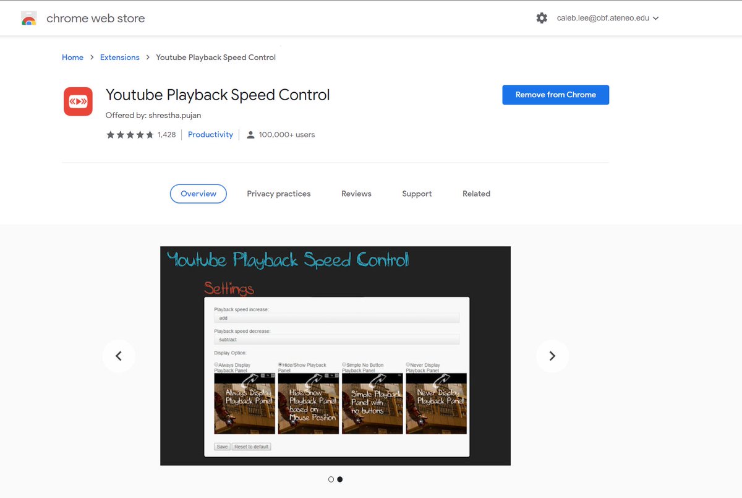Viewport: 742px width, 498px height.
Task: Switch to the Support tab
Action: (417, 194)
